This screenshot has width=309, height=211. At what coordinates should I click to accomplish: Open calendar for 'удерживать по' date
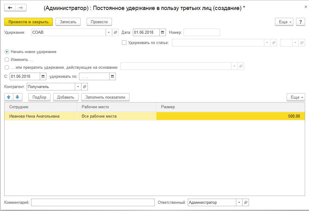112,77
